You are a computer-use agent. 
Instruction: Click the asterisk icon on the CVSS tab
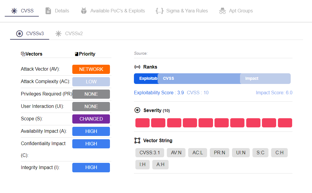click(x=14, y=11)
